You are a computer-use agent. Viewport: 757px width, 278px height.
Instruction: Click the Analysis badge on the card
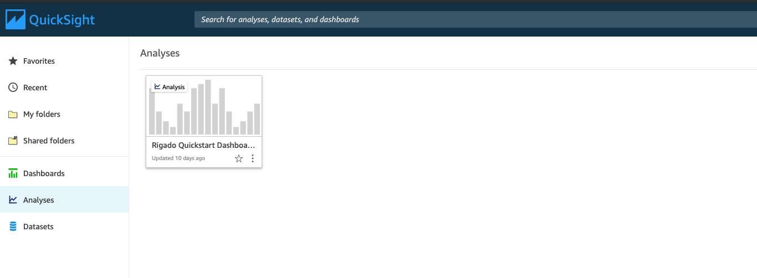click(170, 87)
